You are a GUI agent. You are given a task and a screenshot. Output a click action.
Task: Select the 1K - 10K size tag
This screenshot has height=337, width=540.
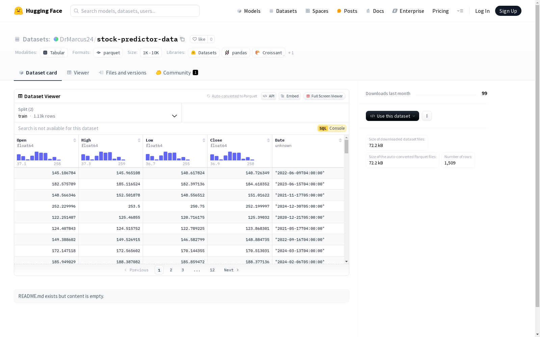151,53
